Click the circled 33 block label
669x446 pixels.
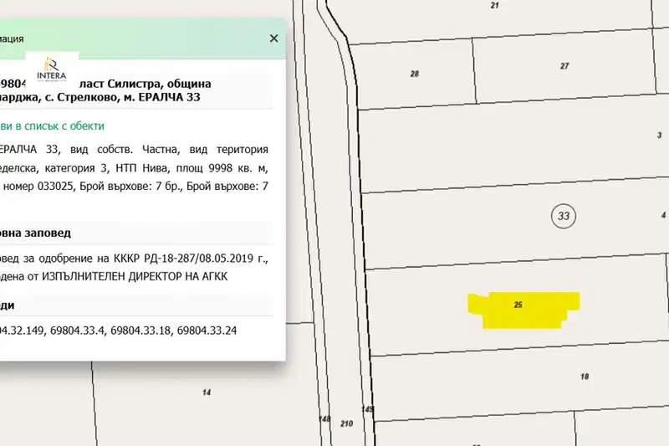564,216
